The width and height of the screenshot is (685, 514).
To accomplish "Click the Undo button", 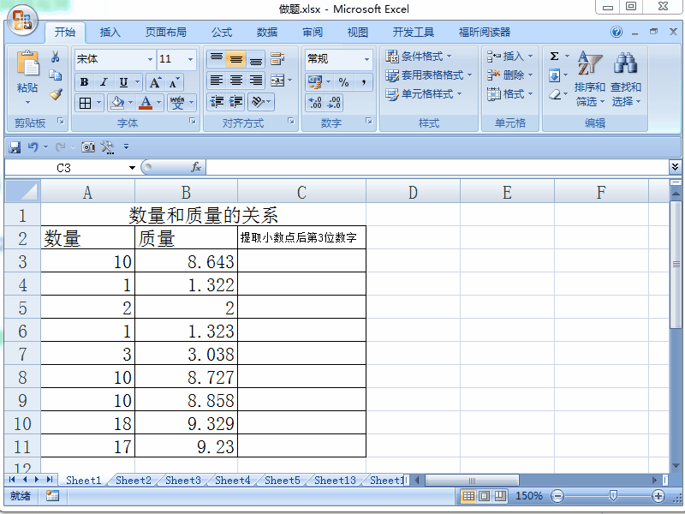I will [x=32, y=146].
